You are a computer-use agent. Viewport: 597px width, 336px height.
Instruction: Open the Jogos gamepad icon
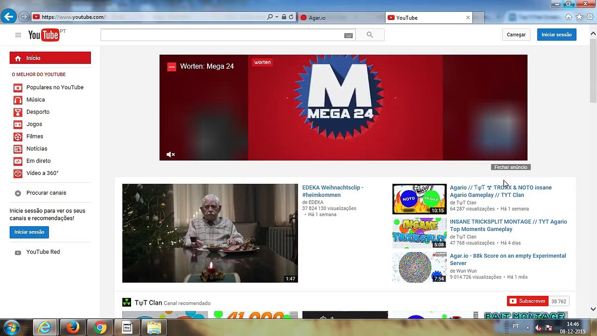(18, 124)
